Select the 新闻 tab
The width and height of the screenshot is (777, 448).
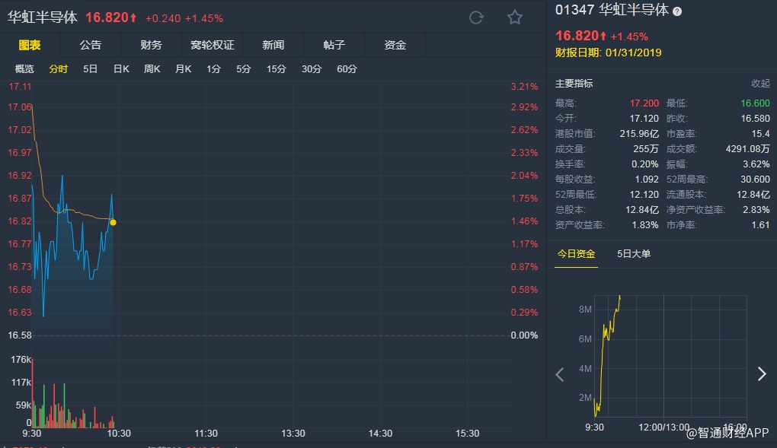click(273, 45)
